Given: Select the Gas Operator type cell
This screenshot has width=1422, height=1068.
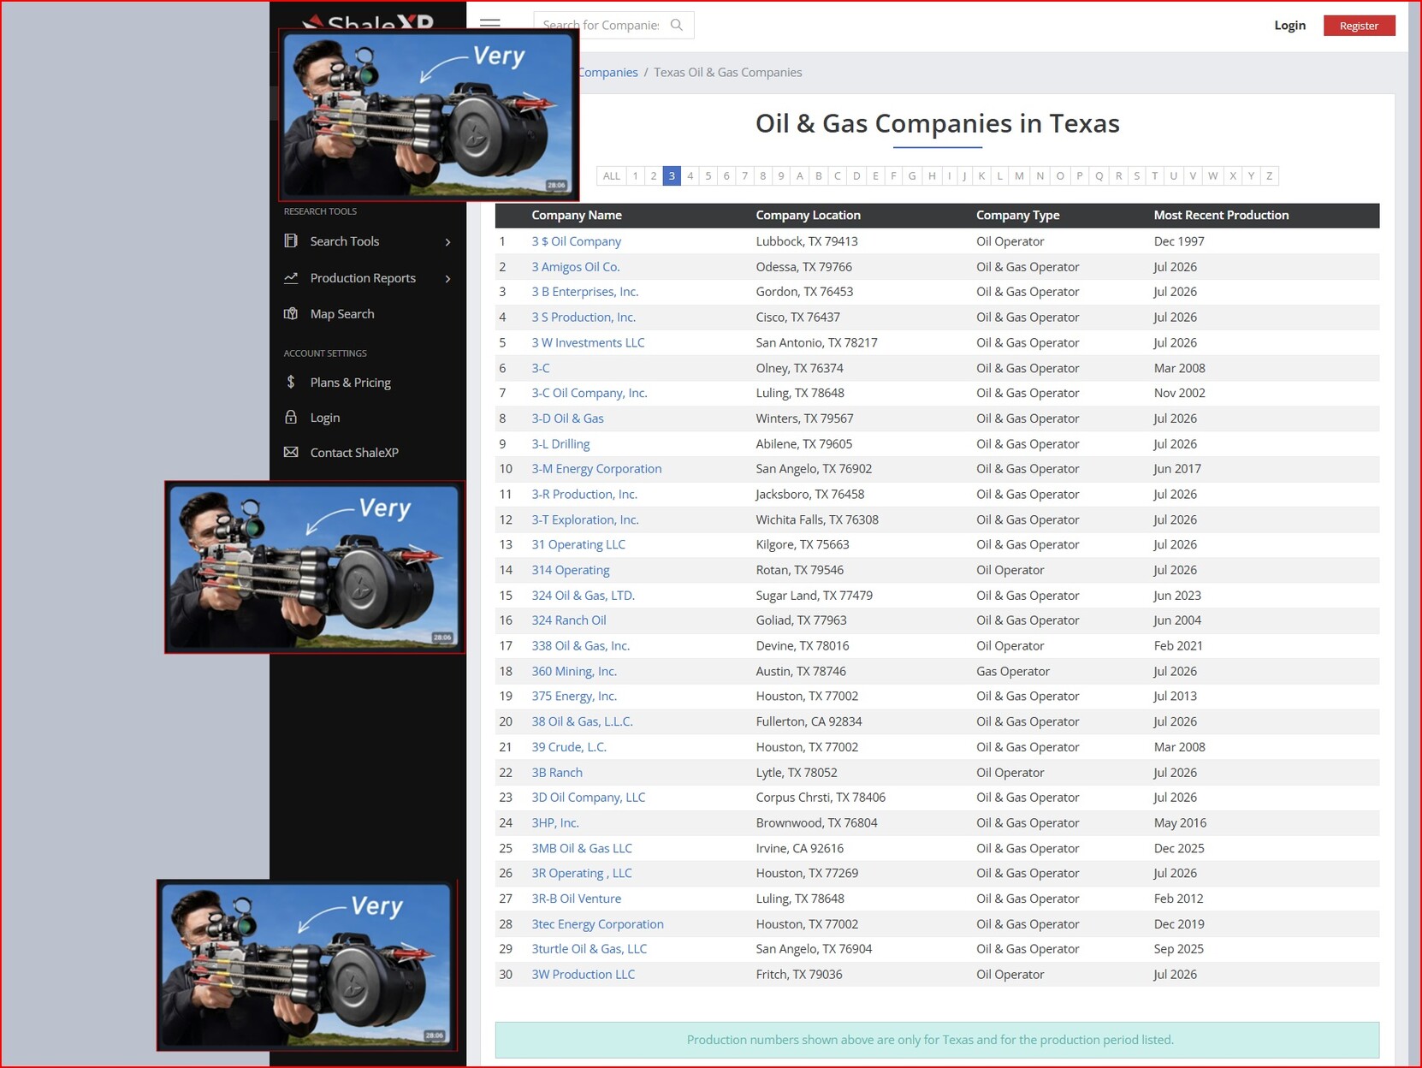Looking at the screenshot, I should (1013, 671).
